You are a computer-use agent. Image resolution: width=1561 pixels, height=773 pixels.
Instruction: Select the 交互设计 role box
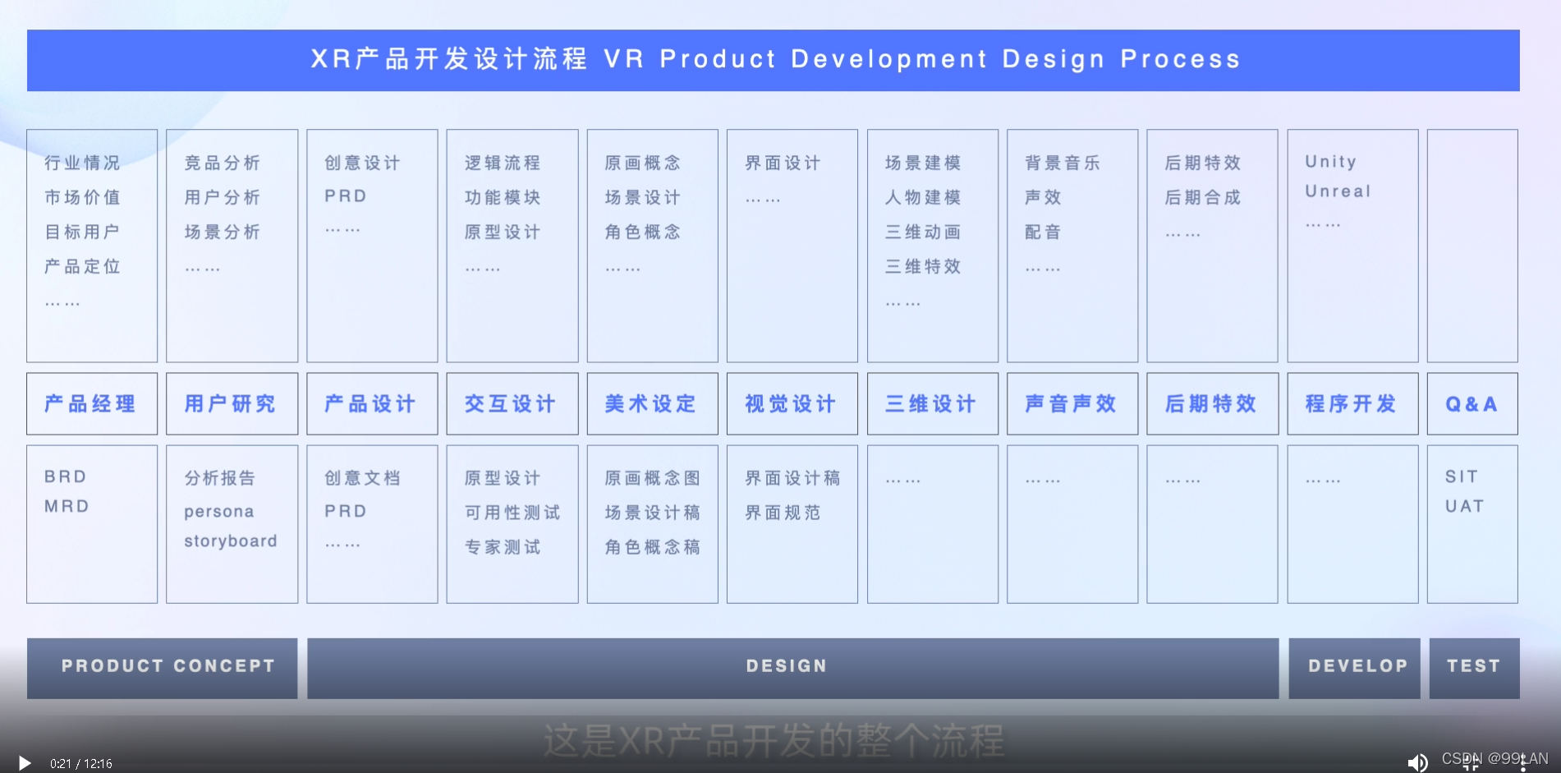click(x=512, y=403)
